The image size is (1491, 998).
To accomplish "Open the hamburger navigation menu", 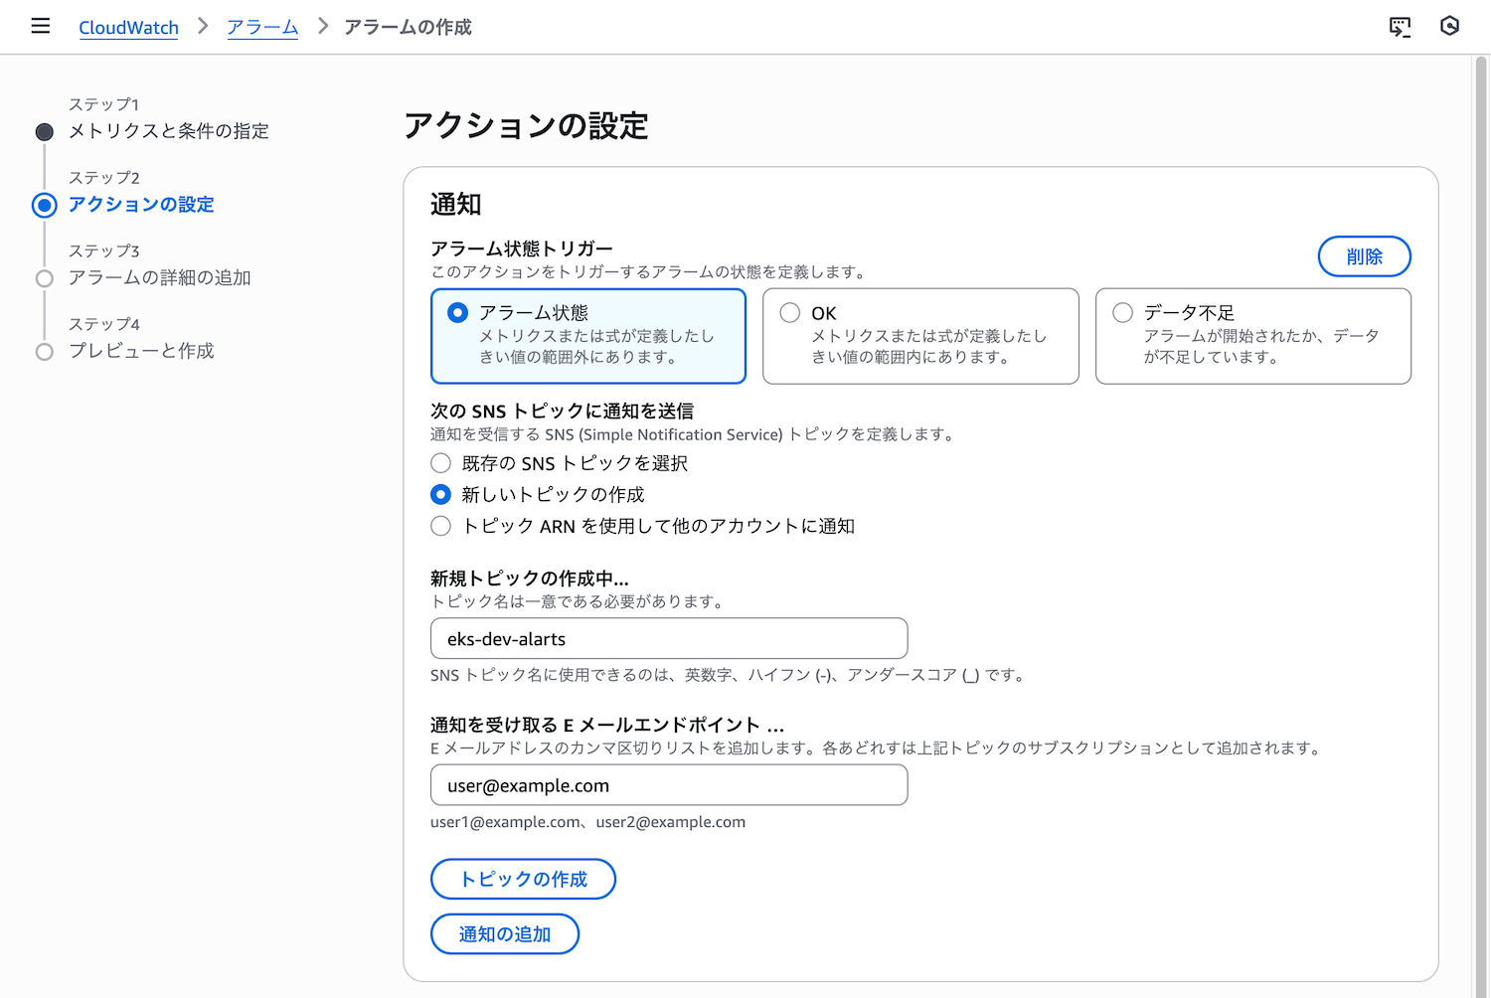I will tap(41, 26).
